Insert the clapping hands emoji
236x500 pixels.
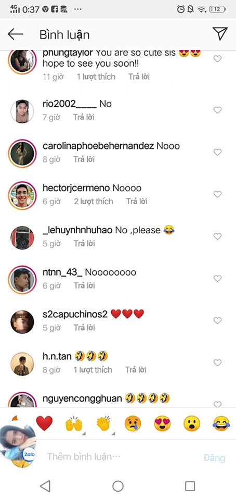(x=103, y=424)
